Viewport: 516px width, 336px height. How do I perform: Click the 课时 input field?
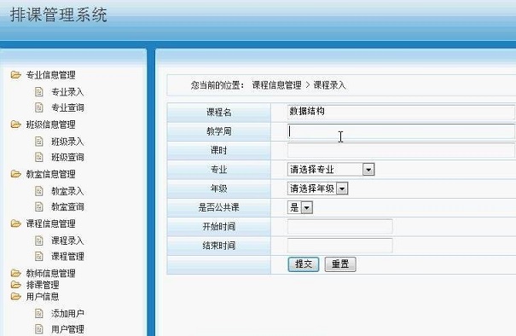[401, 150]
